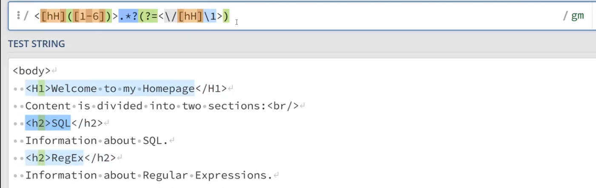This screenshot has width=596, height=188.
Task: Open the gm regex flags menu
Action: click(x=577, y=16)
